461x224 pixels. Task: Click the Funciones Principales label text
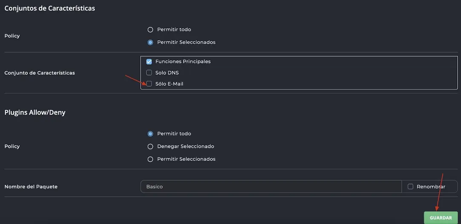[183, 62]
